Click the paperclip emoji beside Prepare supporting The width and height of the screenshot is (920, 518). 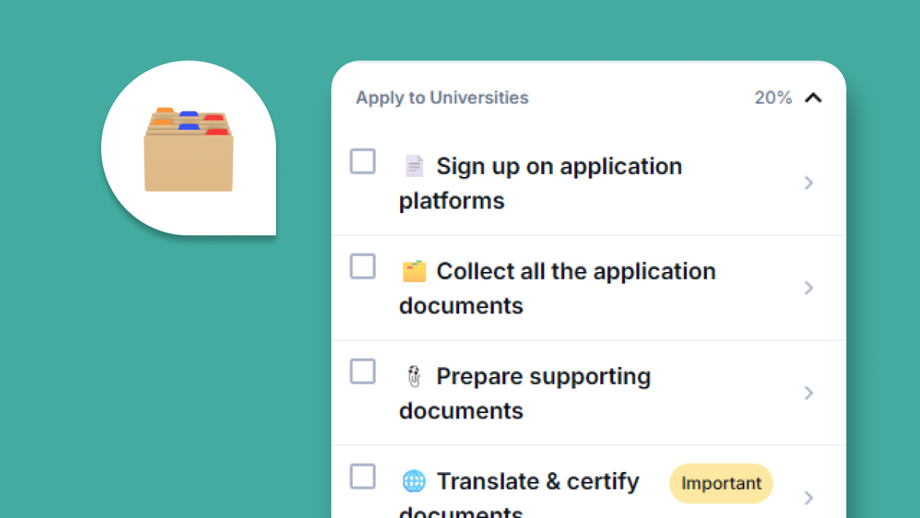(x=414, y=376)
